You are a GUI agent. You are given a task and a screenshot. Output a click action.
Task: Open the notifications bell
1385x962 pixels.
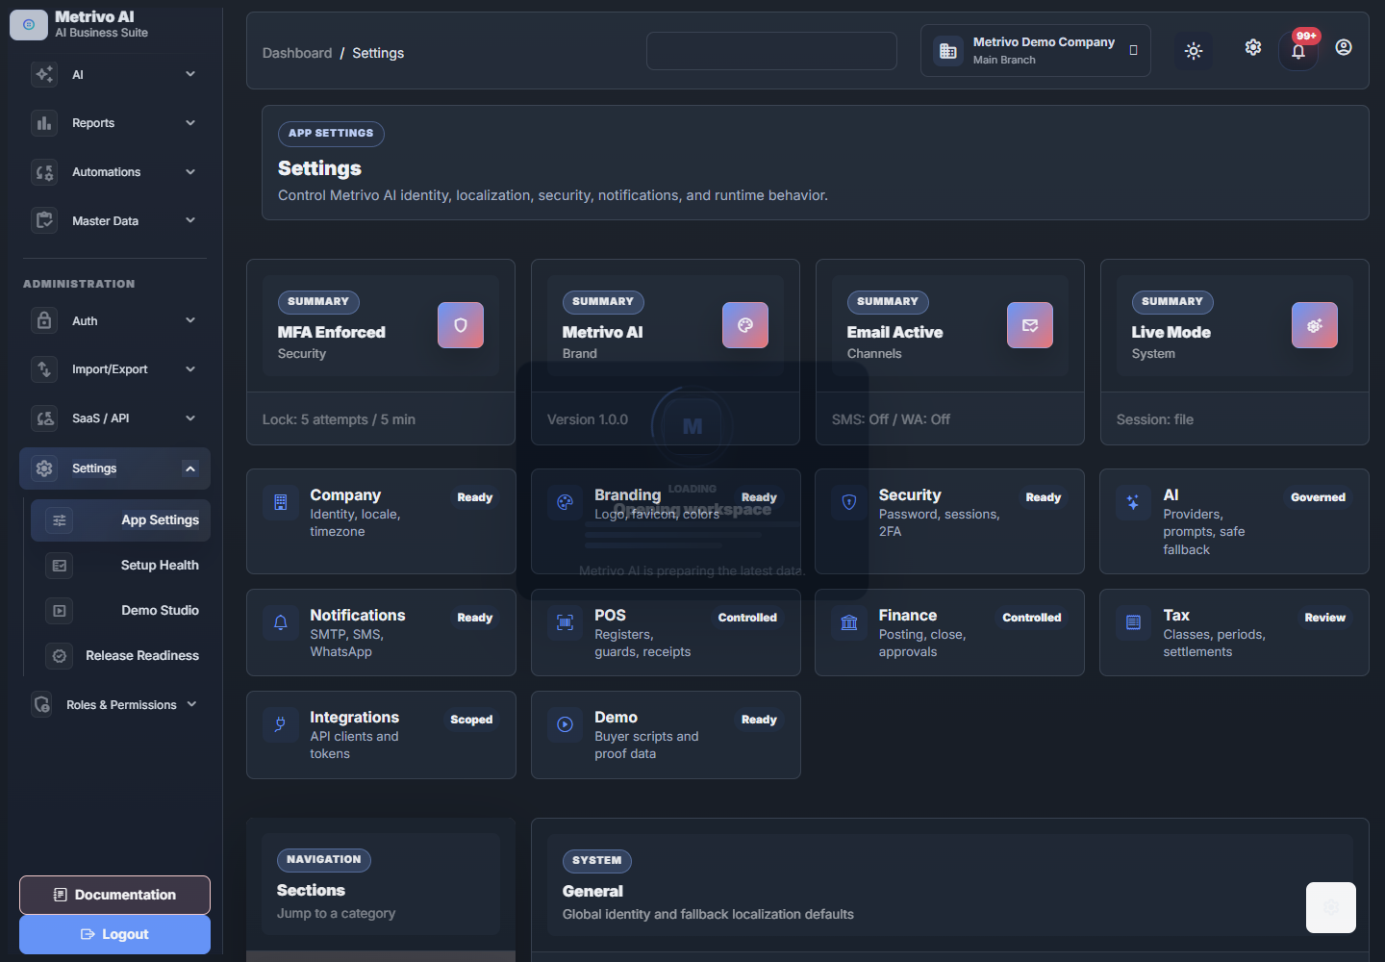click(1298, 51)
